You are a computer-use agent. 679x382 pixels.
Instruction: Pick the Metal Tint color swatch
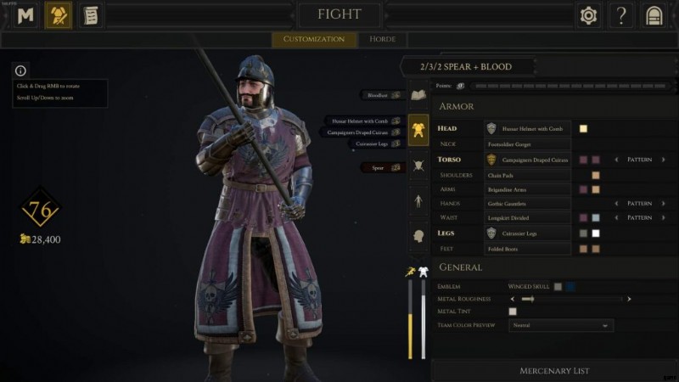point(513,312)
